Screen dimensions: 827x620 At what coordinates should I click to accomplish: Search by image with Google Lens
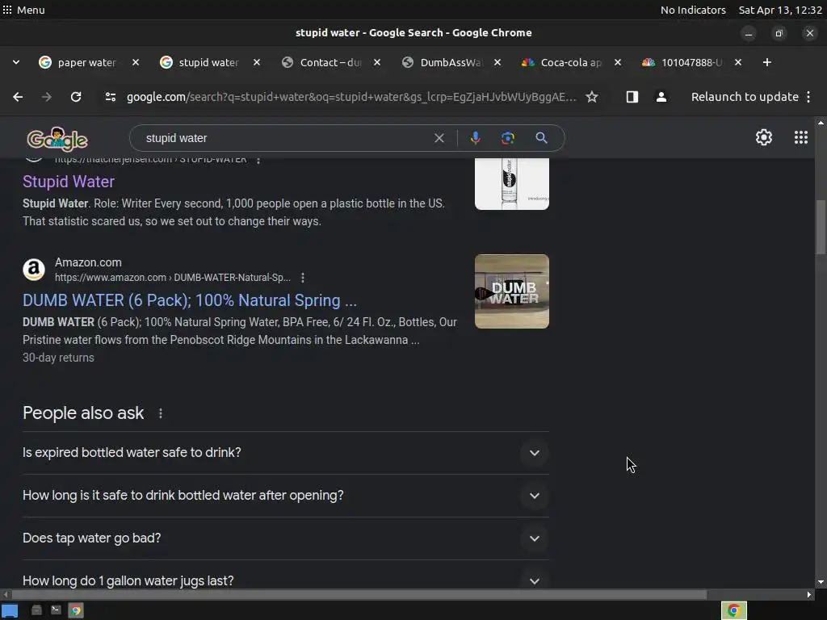pos(507,138)
